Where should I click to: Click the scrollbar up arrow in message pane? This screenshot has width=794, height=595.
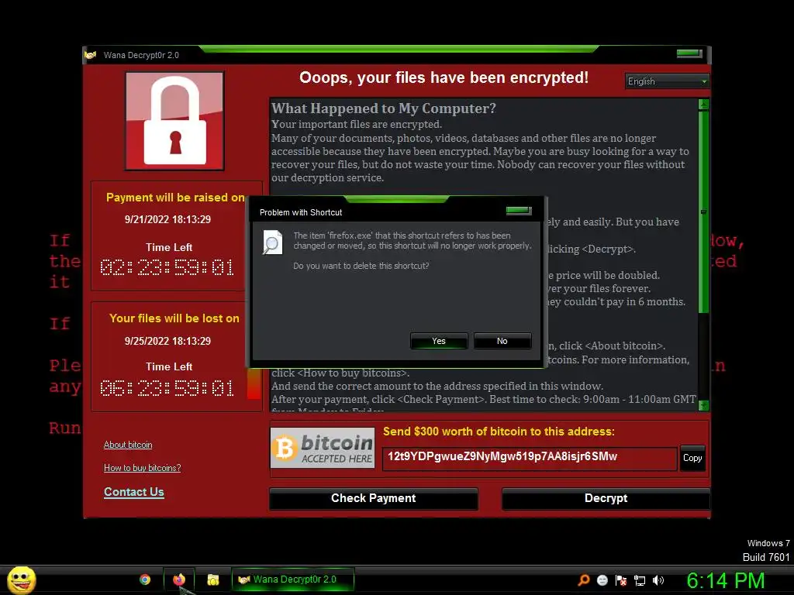pos(703,105)
